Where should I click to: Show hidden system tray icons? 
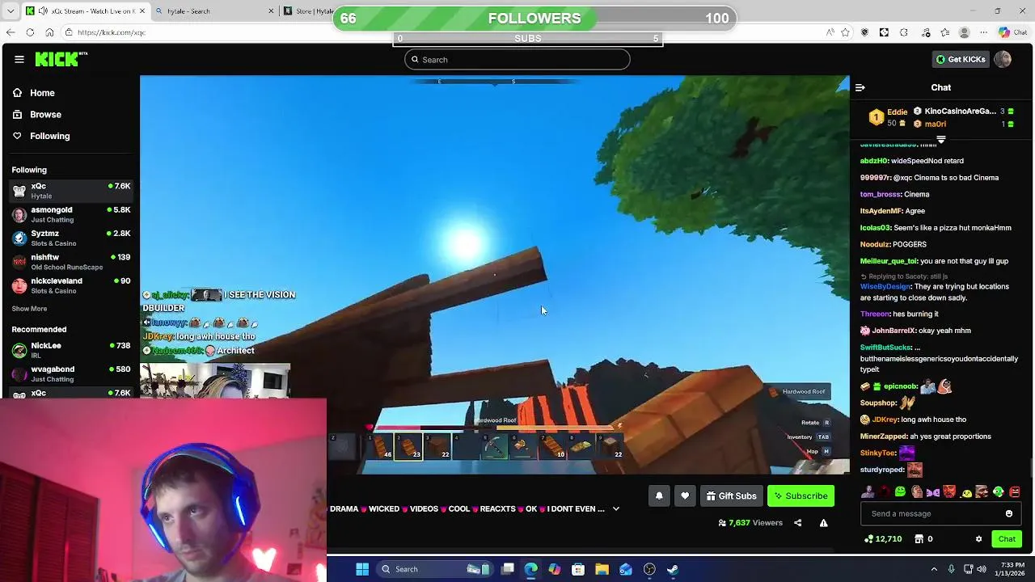[x=934, y=569]
